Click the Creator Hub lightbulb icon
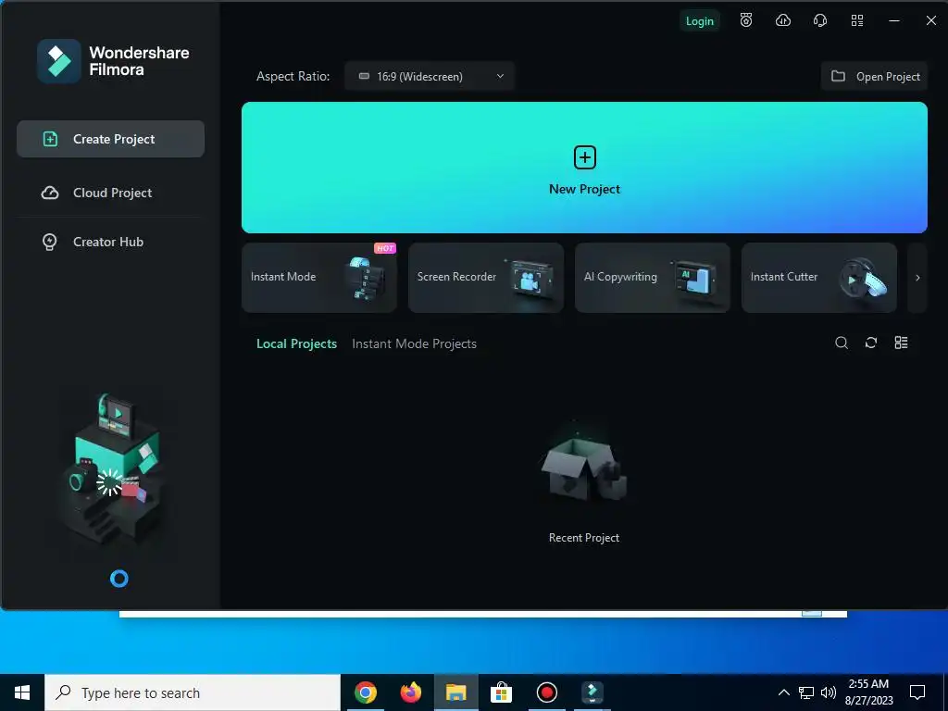This screenshot has width=948, height=711. click(50, 242)
